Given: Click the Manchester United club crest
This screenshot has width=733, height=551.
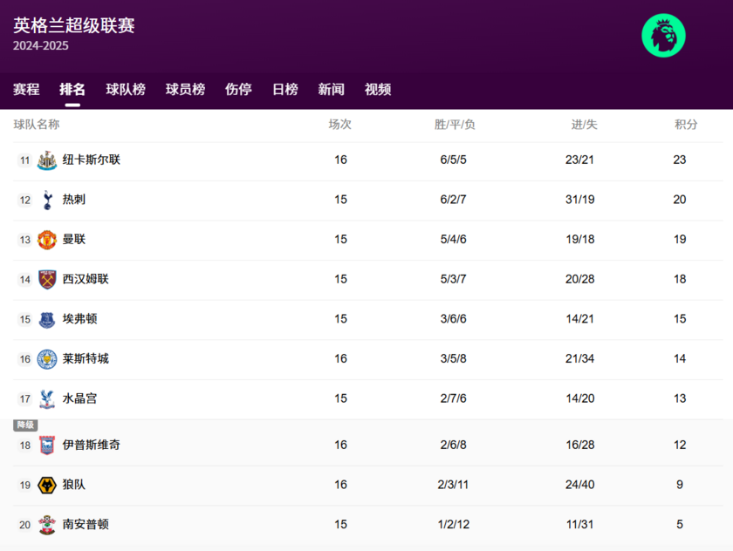Looking at the screenshot, I should point(47,240).
